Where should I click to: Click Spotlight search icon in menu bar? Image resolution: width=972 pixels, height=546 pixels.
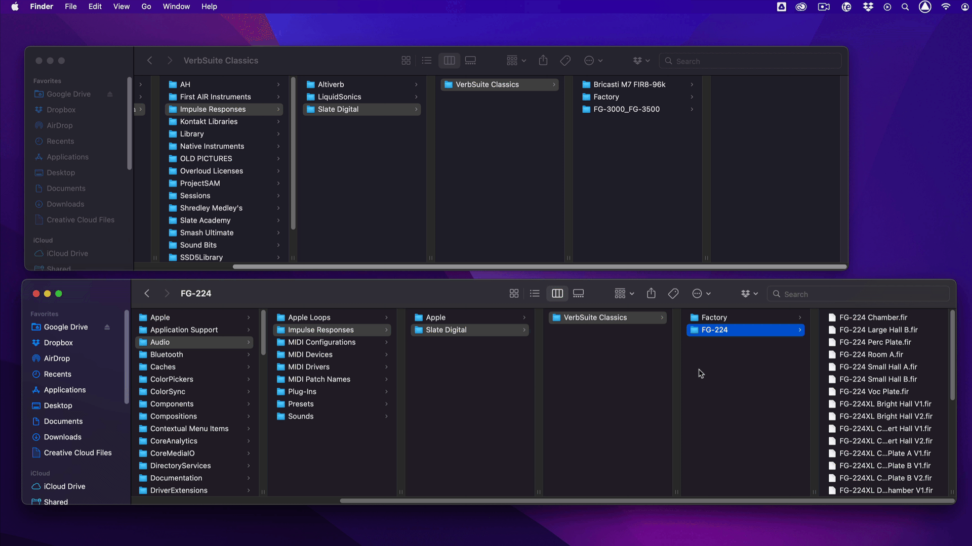coord(905,7)
